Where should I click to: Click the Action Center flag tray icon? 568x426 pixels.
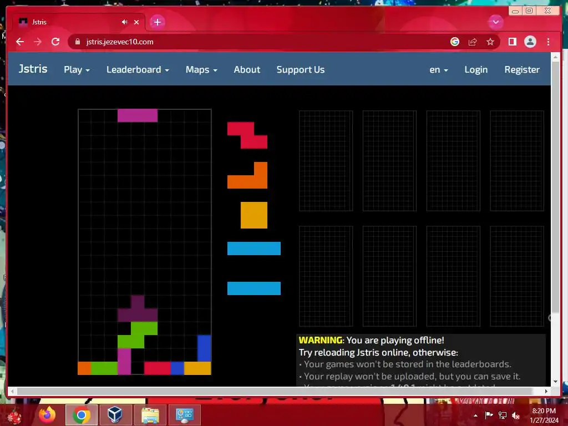tap(489, 415)
